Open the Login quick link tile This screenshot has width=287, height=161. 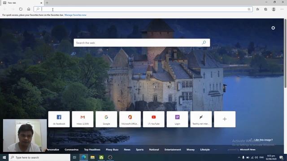point(178,119)
